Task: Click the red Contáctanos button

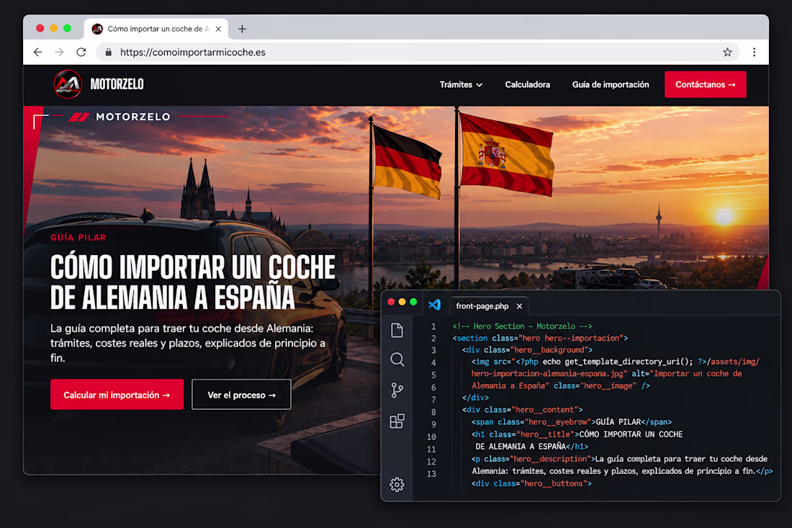Action: (x=705, y=84)
